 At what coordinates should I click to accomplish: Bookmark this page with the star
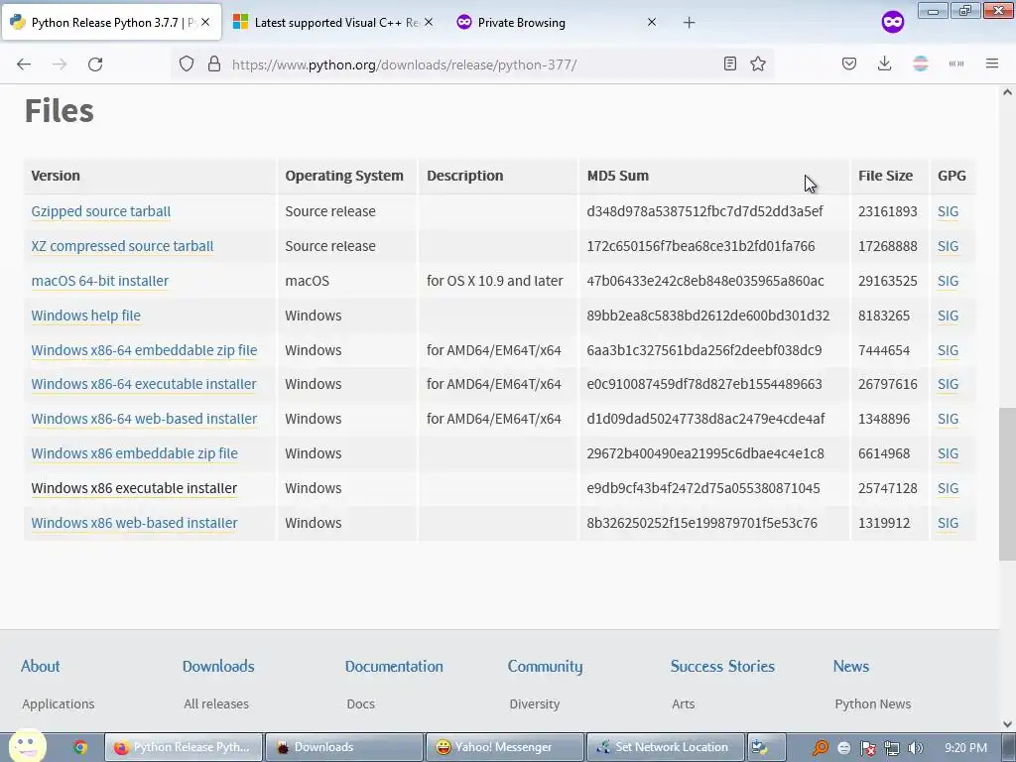pyautogui.click(x=758, y=63)
